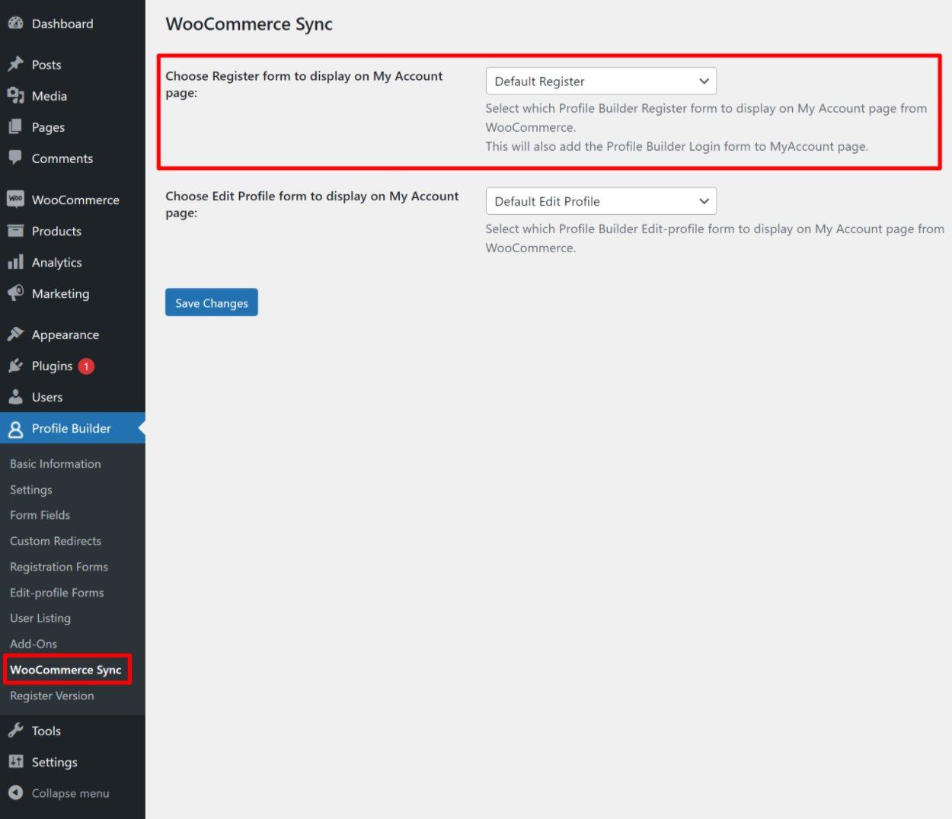Click the Plugins update count badge

pos(86,366)
